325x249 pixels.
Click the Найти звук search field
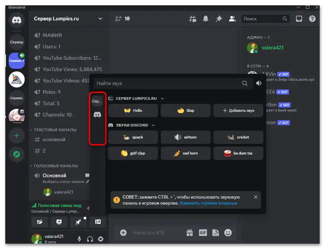point(173,83)
